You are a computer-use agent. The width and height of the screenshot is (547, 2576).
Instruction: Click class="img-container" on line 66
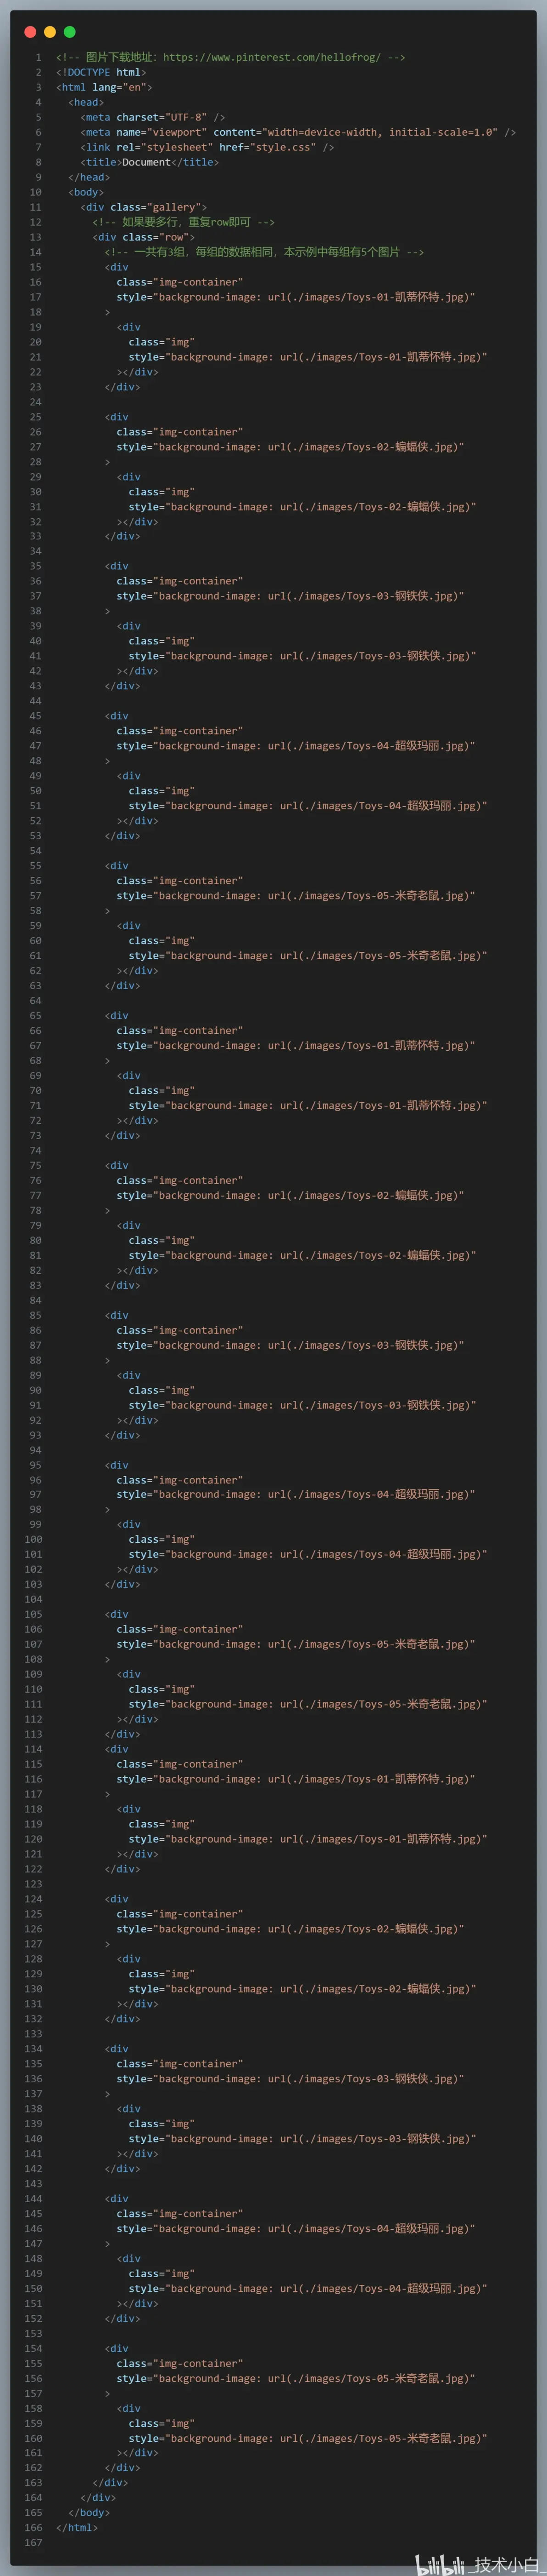180,1031
